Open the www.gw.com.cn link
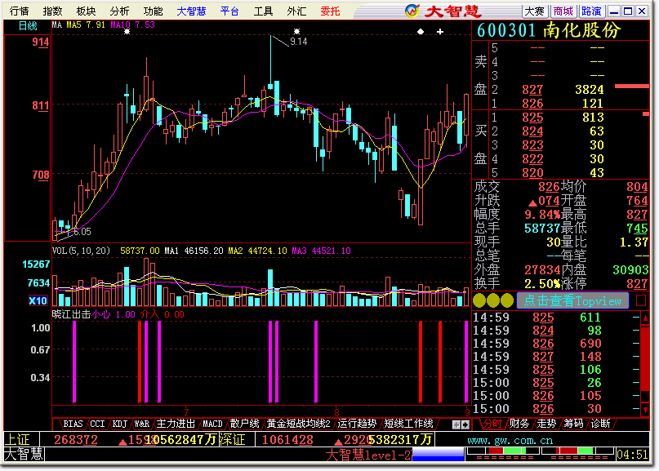Screen dimensions: 659x471 [x=510, y=441]
